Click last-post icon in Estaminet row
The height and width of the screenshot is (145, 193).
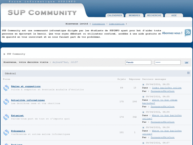(143, 112)
